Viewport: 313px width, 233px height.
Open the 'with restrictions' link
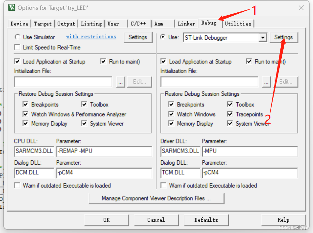click(x=91, y=37)
